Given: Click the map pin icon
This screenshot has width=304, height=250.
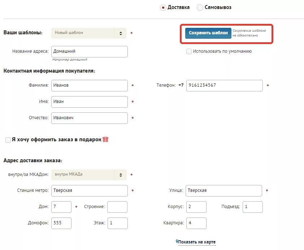Looking at the screenshot, I should (x=177, y=241).
